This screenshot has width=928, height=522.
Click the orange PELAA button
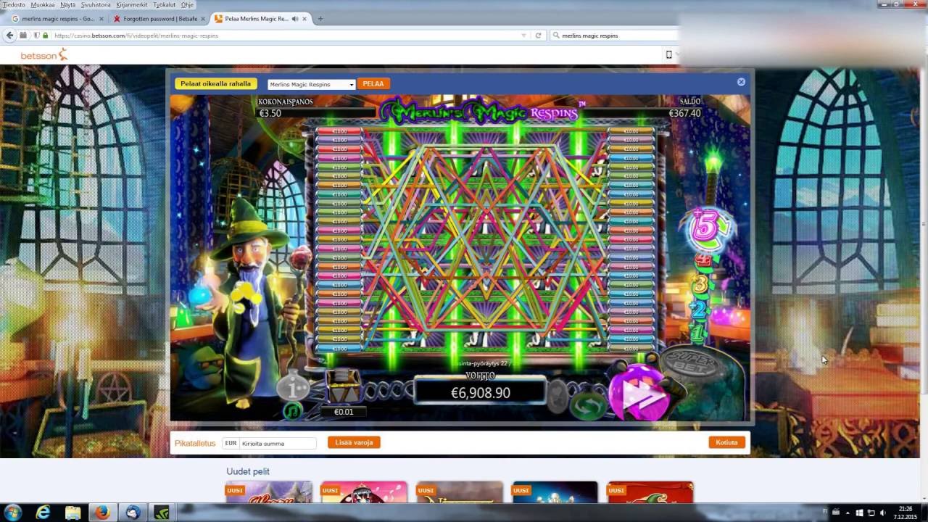373,84
